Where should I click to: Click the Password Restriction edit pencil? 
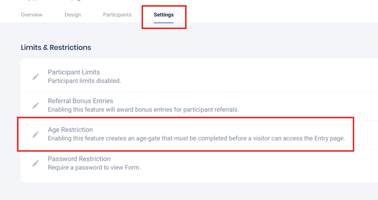coord(35,163)
